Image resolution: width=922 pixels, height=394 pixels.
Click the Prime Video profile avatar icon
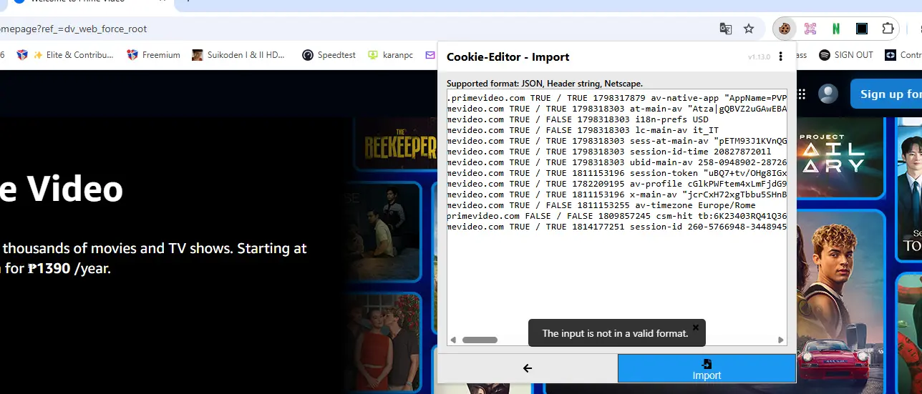828,94
